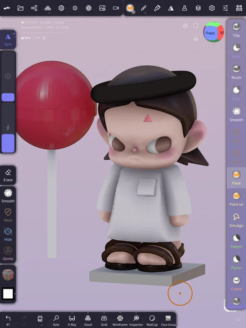246x328 pixels.
Task: Open the Material sphere menu
Action: 61,8
